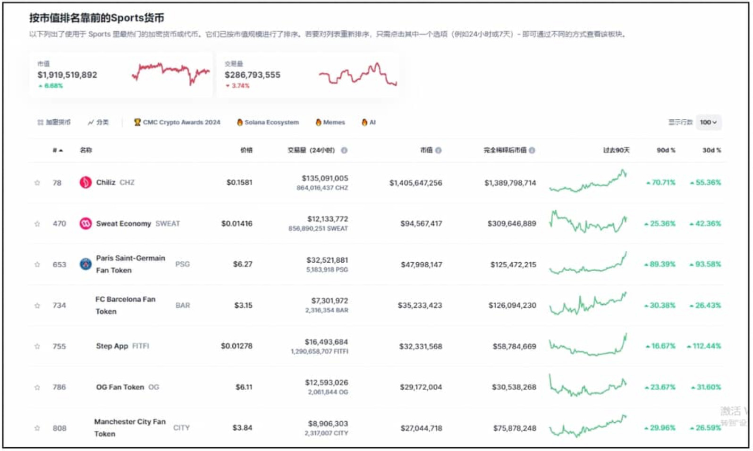Sort by 名称 name column header

point(86,150)
